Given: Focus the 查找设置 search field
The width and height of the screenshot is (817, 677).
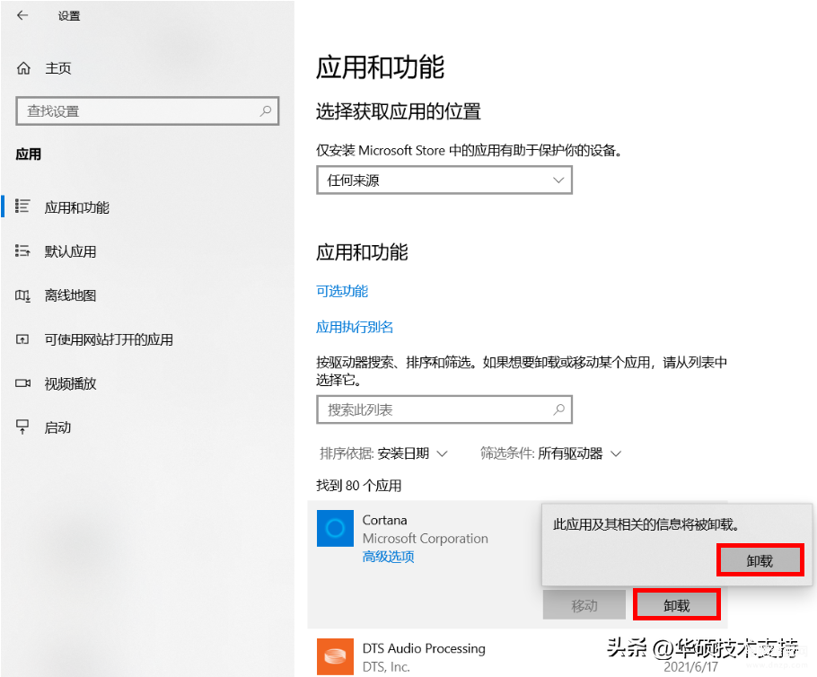Looking at the screenshot, I should (x=147, y=110).
